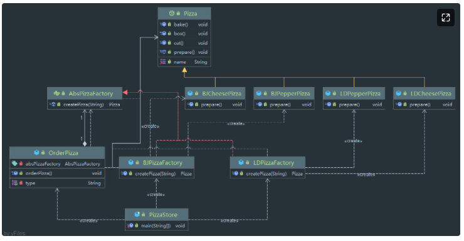Click the field icon beside name
Screen dimensions: 464x241
(x=163, y=62)
